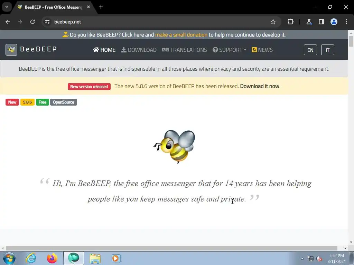Open the TRANSLATIONS menu item

(x=185, y=50)
